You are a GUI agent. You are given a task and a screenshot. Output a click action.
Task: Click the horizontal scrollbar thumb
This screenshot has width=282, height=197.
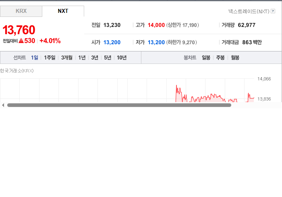coord(119,105)
